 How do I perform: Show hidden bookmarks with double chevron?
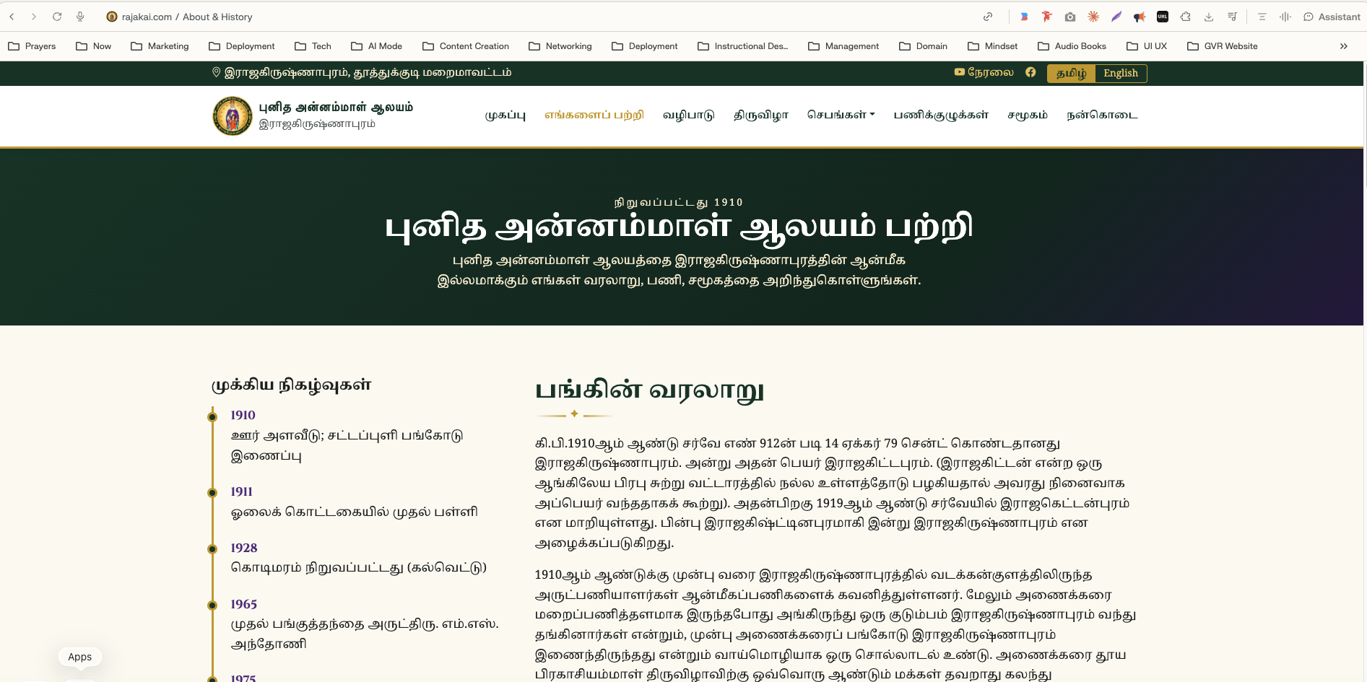[1344, 46]
